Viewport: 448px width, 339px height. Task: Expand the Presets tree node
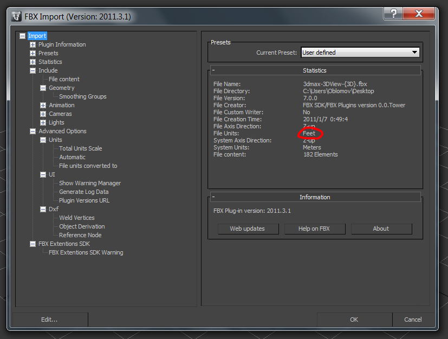pyautogui.click(x=33, y=54)
